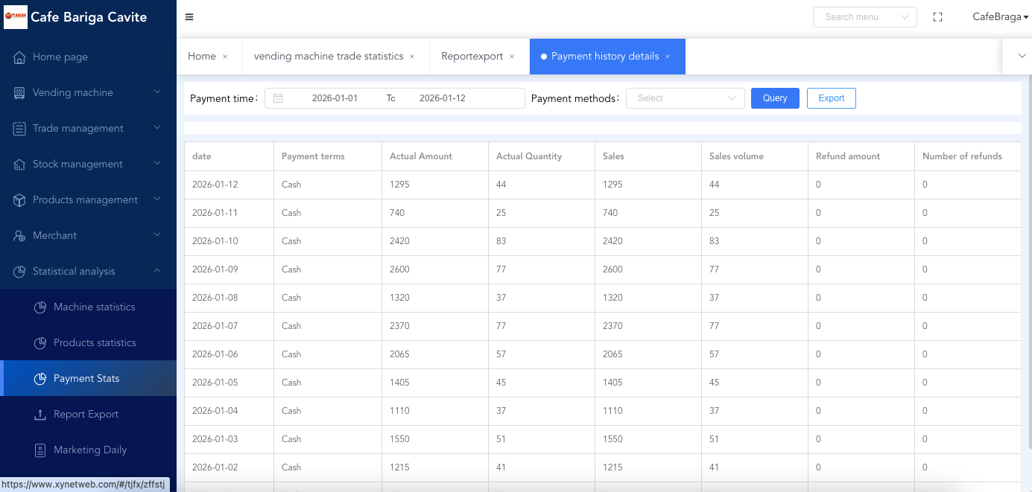Expand the Vending machine sidebar menu
Screen dimensions: 1032x492
click(88, 93)
